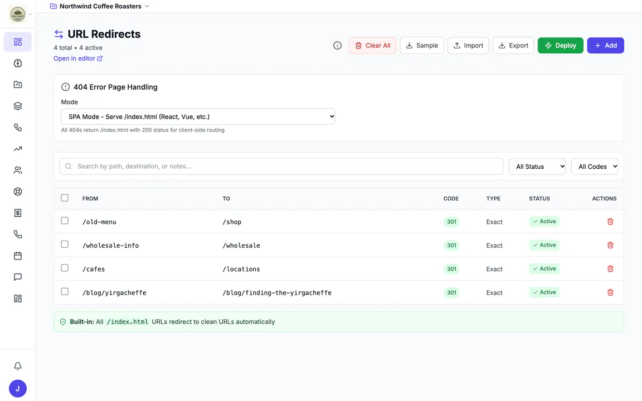Open the phone icon in sidebar
Viewport: 642px width, 401px height.
(18, 234)
